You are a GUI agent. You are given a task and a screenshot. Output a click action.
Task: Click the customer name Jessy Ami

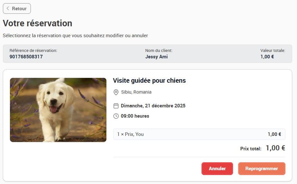(157, 57)
